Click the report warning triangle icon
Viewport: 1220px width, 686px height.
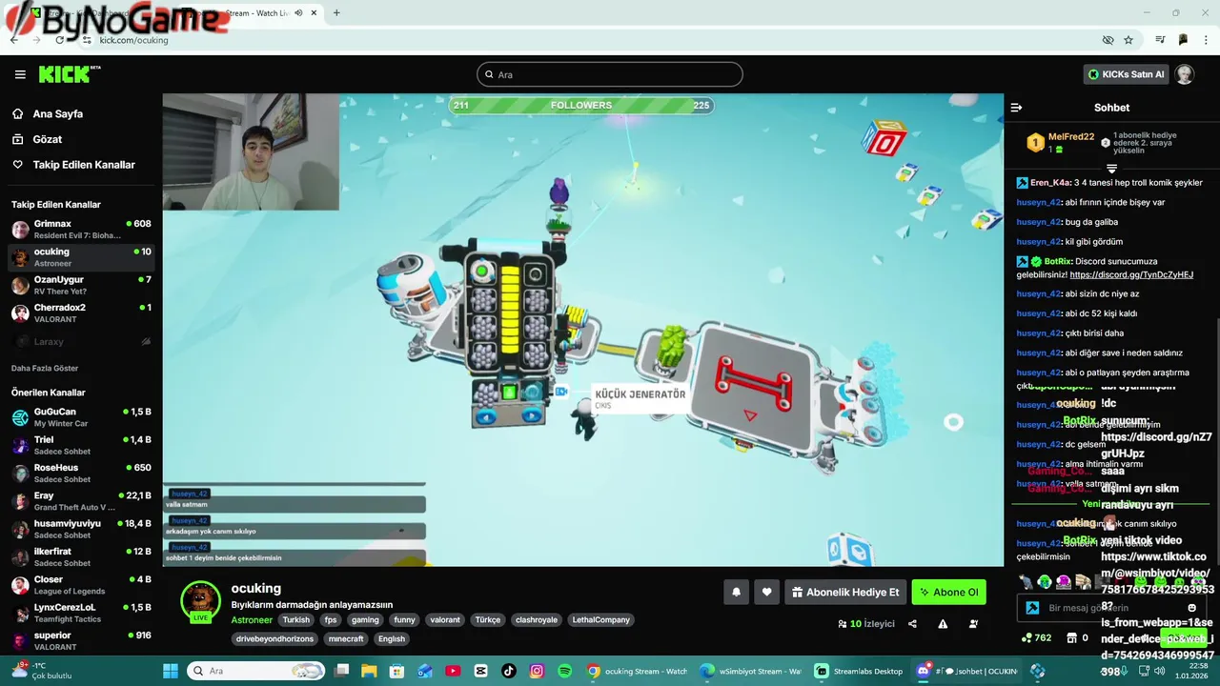[943, 624]
